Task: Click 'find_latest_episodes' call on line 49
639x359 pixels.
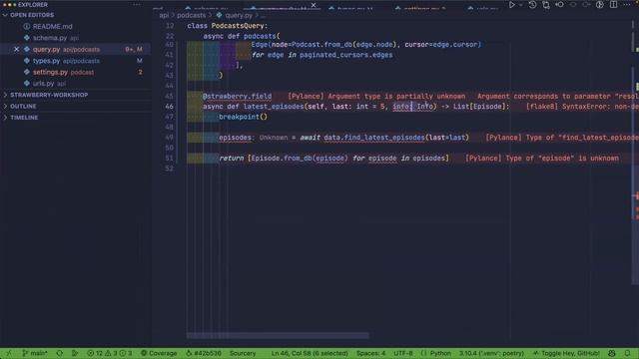Action: pyautogui.click(x=384, y=138)
